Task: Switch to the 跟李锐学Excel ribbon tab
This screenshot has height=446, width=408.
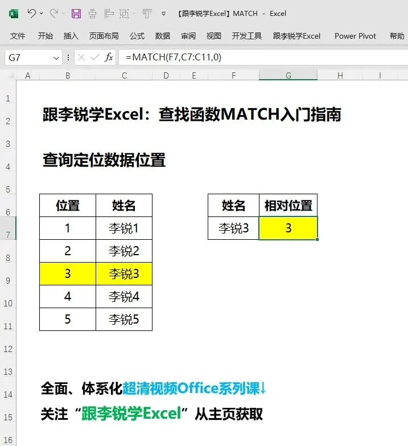Action: click(x=296, y=36)
